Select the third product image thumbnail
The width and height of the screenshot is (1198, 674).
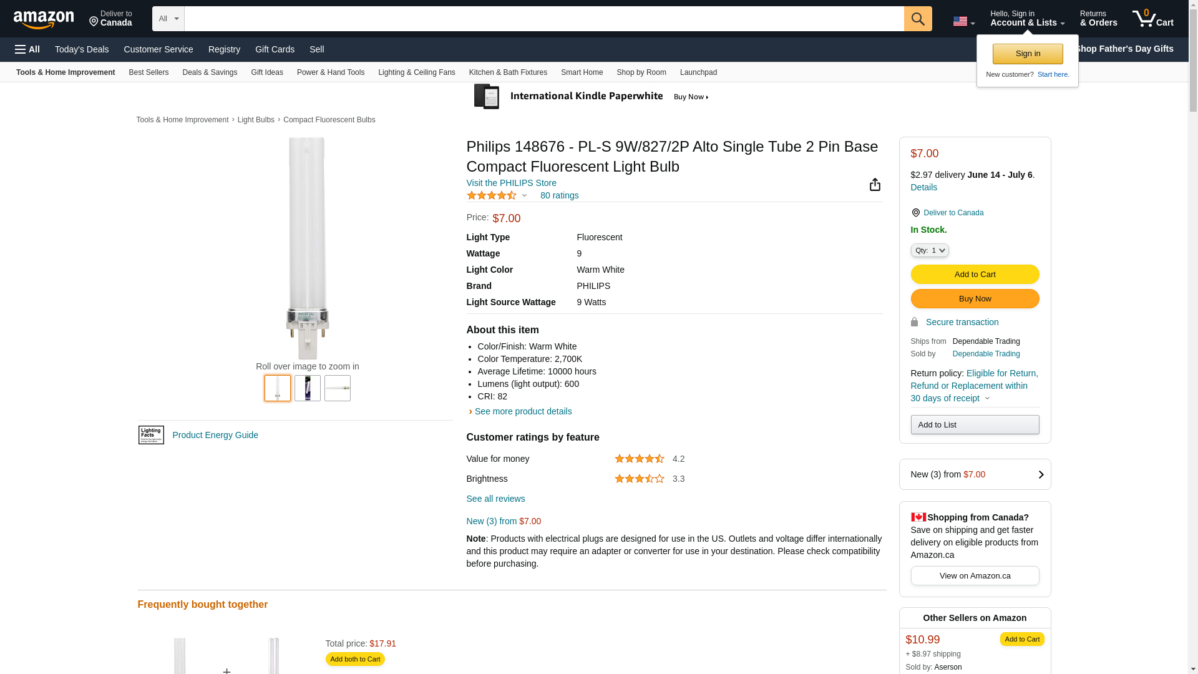click(x=338, y=388)
